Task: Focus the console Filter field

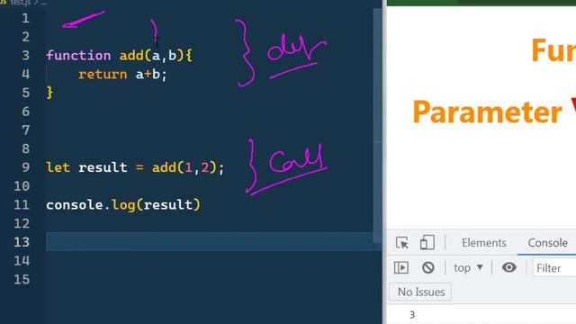Action: click(555, 268)
